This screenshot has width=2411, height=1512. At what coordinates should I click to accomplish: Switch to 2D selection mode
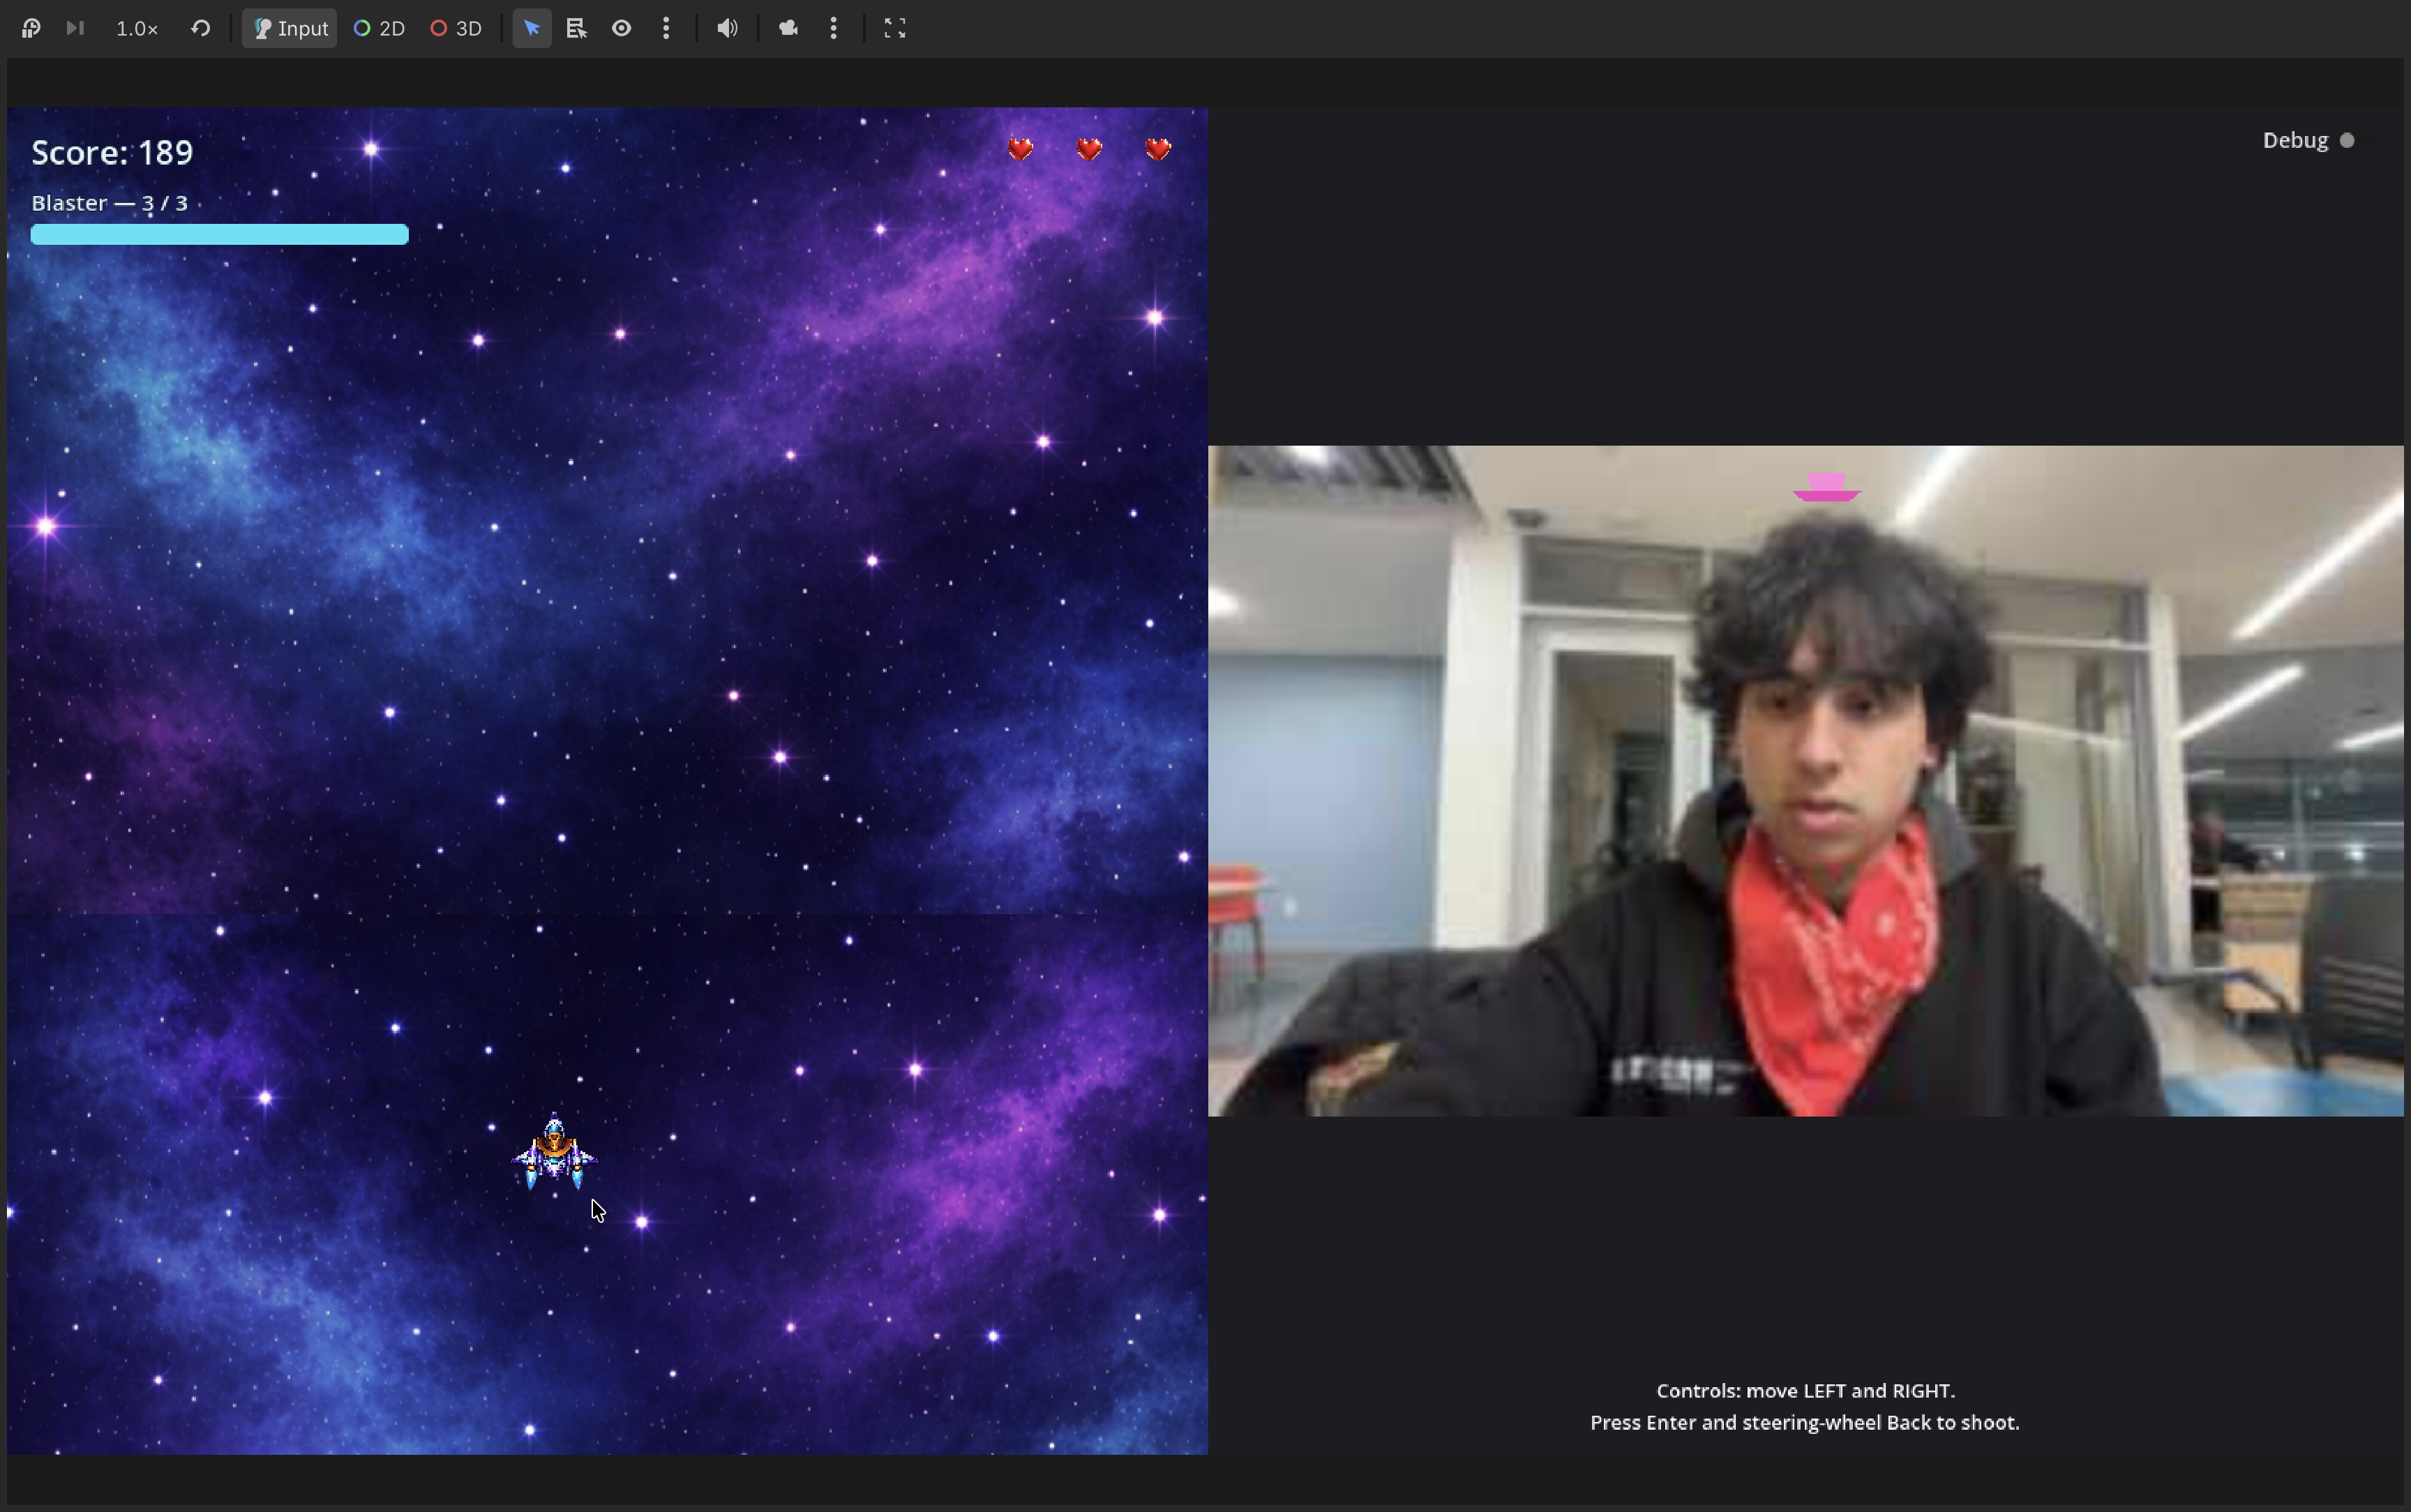click(x=379, y=28)
